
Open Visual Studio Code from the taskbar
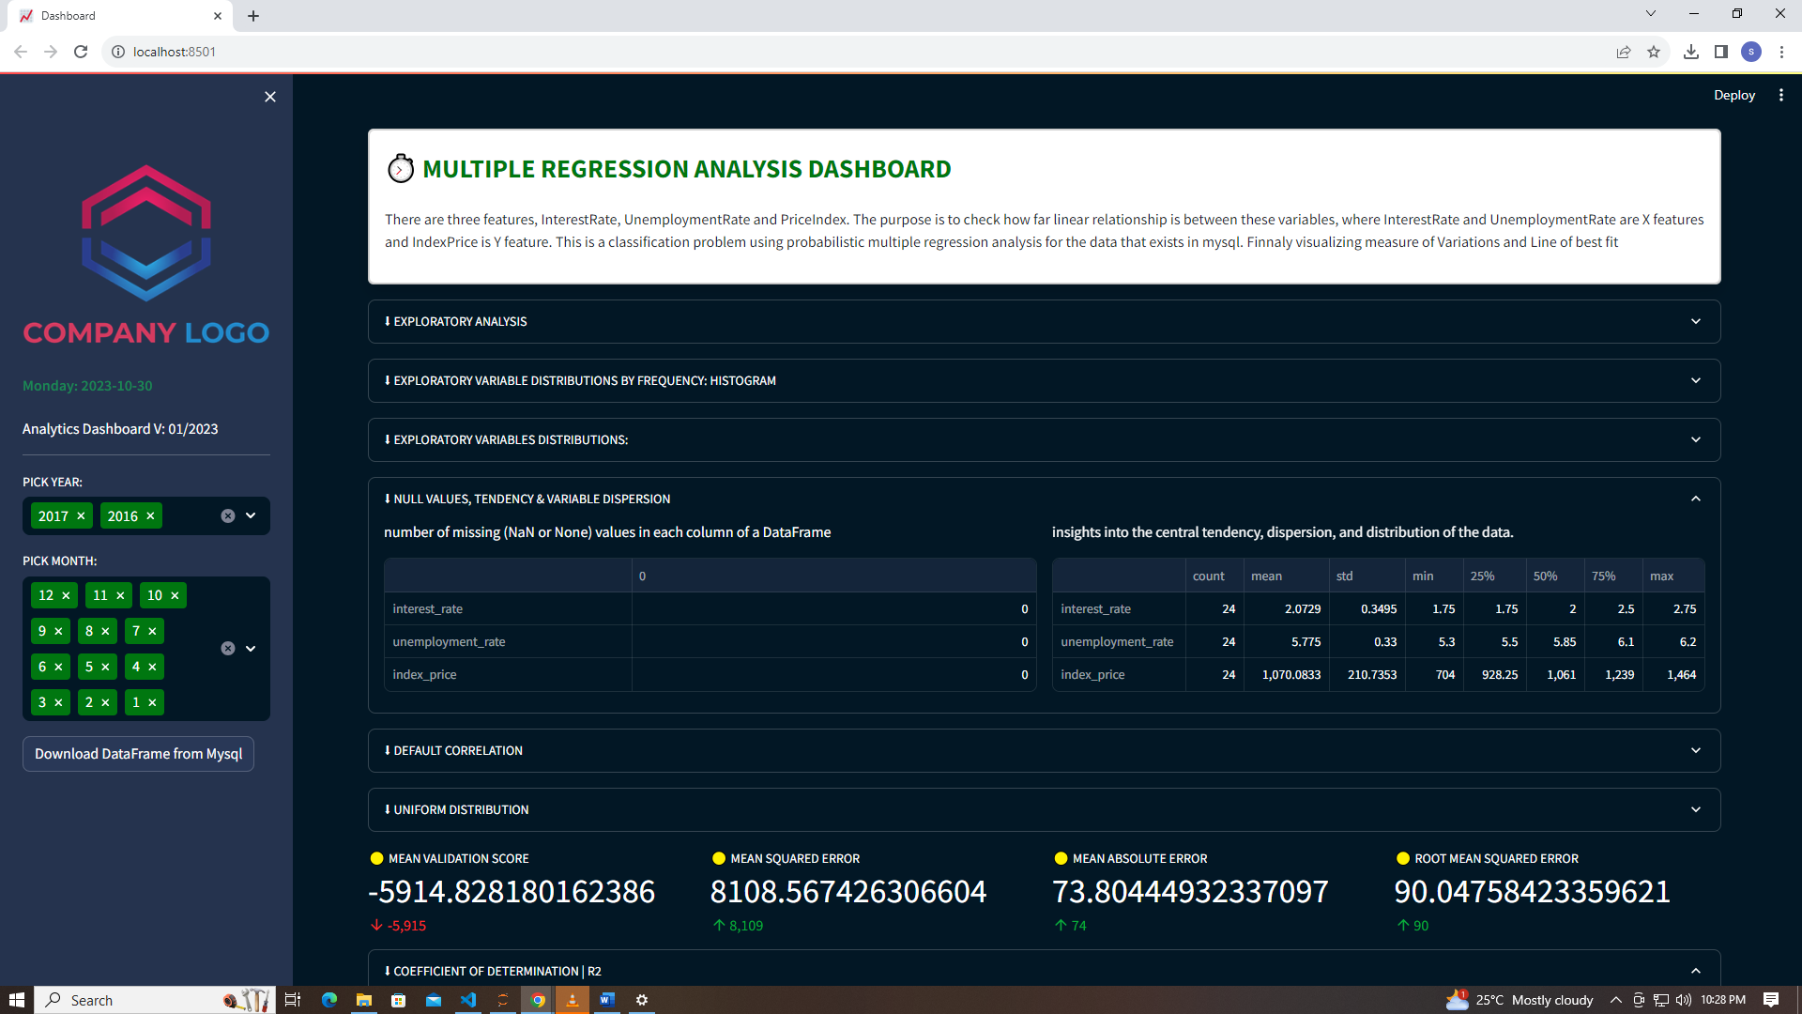468,1000
